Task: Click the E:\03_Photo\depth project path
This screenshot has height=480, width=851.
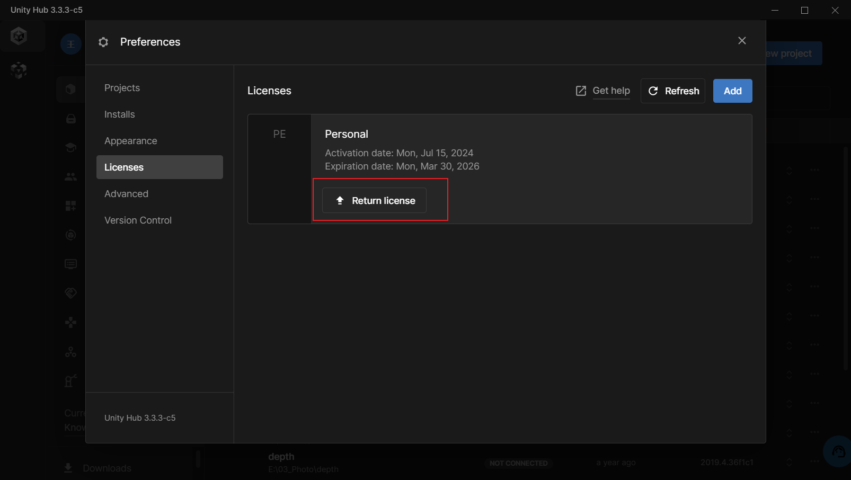Action: click(x=303, y=469)
